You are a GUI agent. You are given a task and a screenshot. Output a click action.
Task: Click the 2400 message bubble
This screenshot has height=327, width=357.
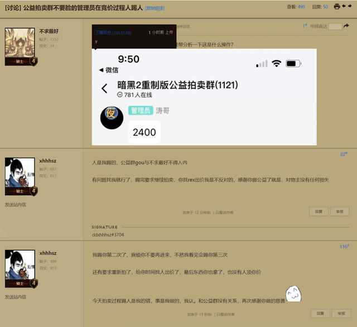(144, 132)
